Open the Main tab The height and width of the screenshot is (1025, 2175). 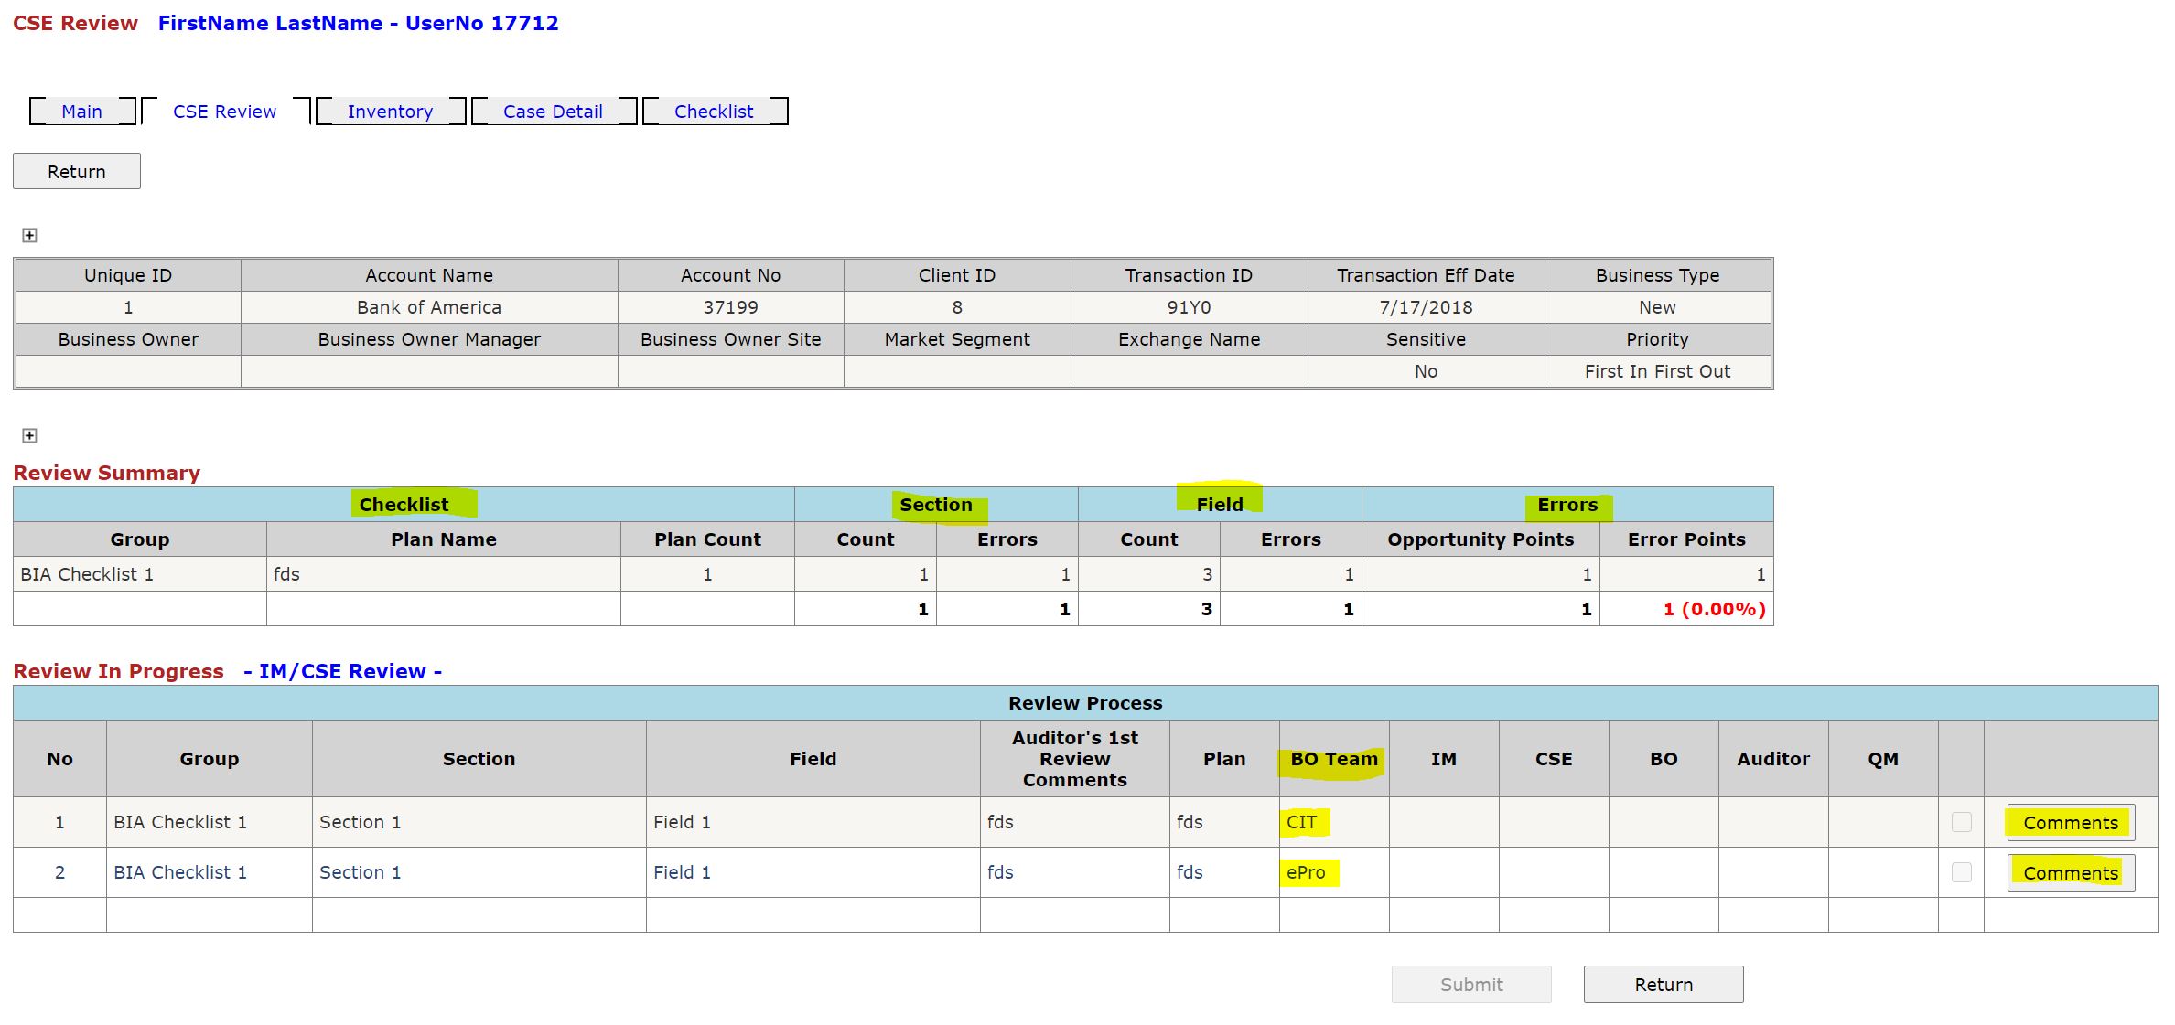point(81,112)
